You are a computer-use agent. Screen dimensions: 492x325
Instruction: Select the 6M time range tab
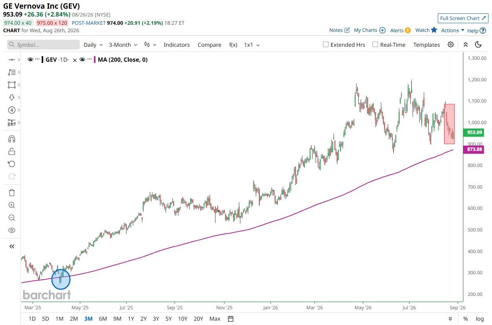pyautogui.click(x=103, y=319)
